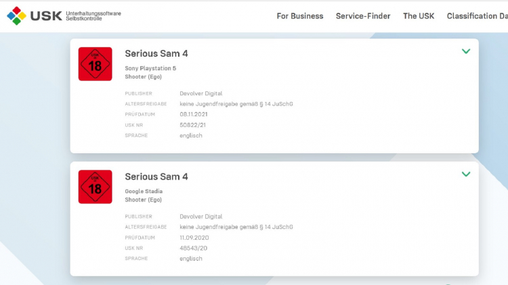Click USK number 48543/20
Image resolution: width=508 pixels, height=285 pixels.
coord(192,248)
